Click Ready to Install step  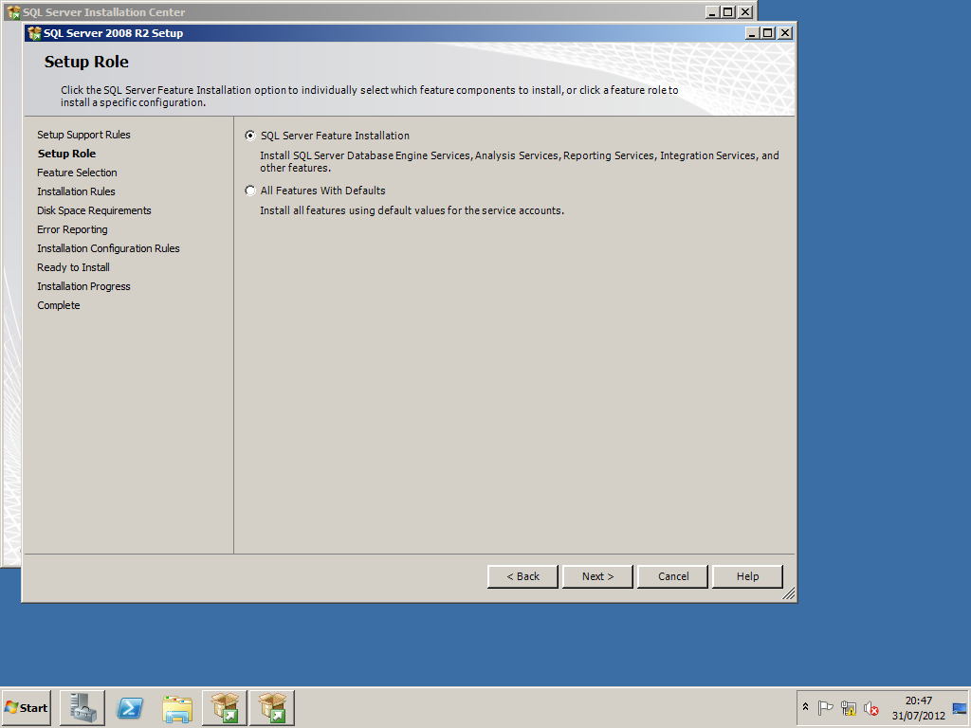tap(73, 267)
